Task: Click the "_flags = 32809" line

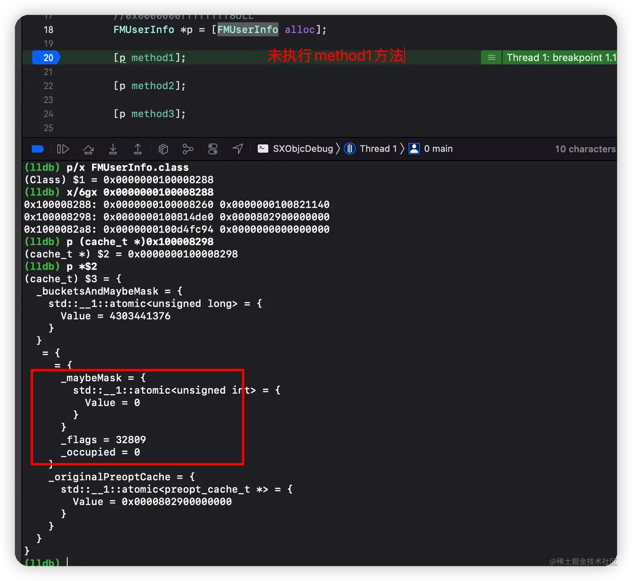Action: tap(103, 440)
